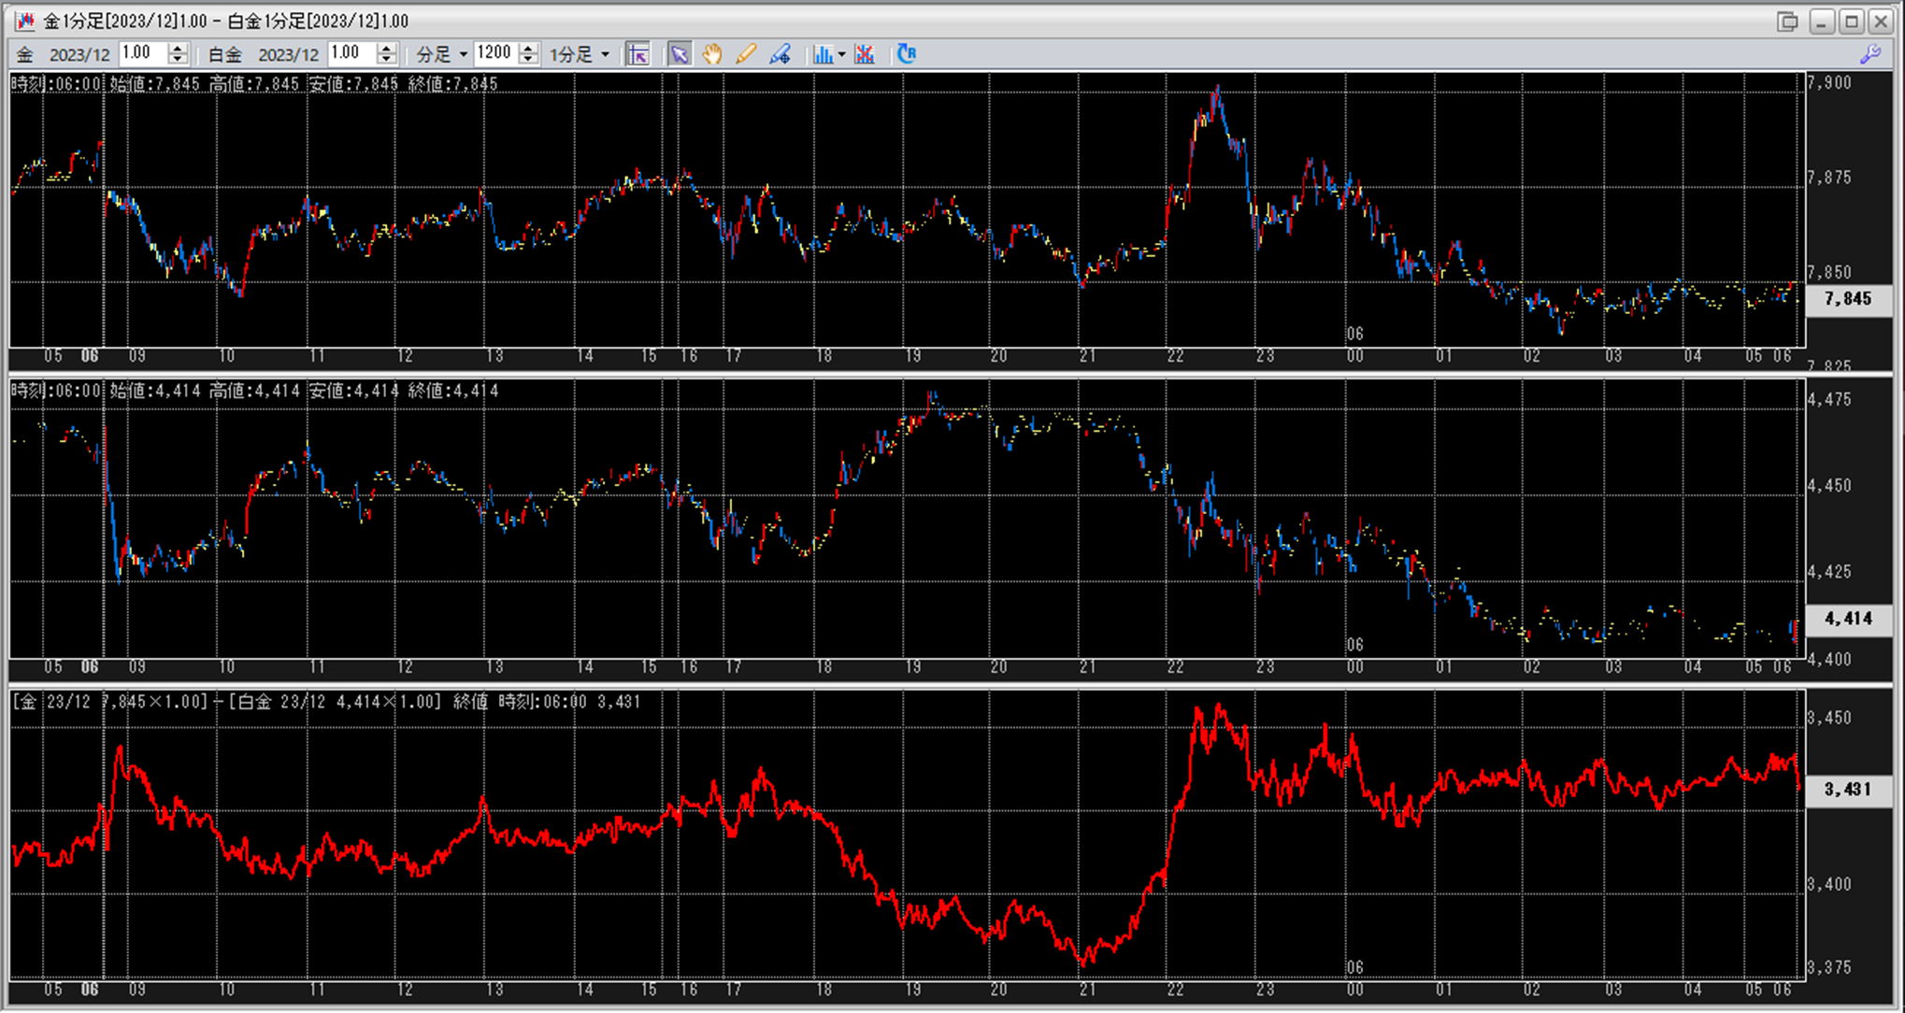1905x1013 pixels.
Task: Click the blue reload refresh icon
Action: point(906,54)
